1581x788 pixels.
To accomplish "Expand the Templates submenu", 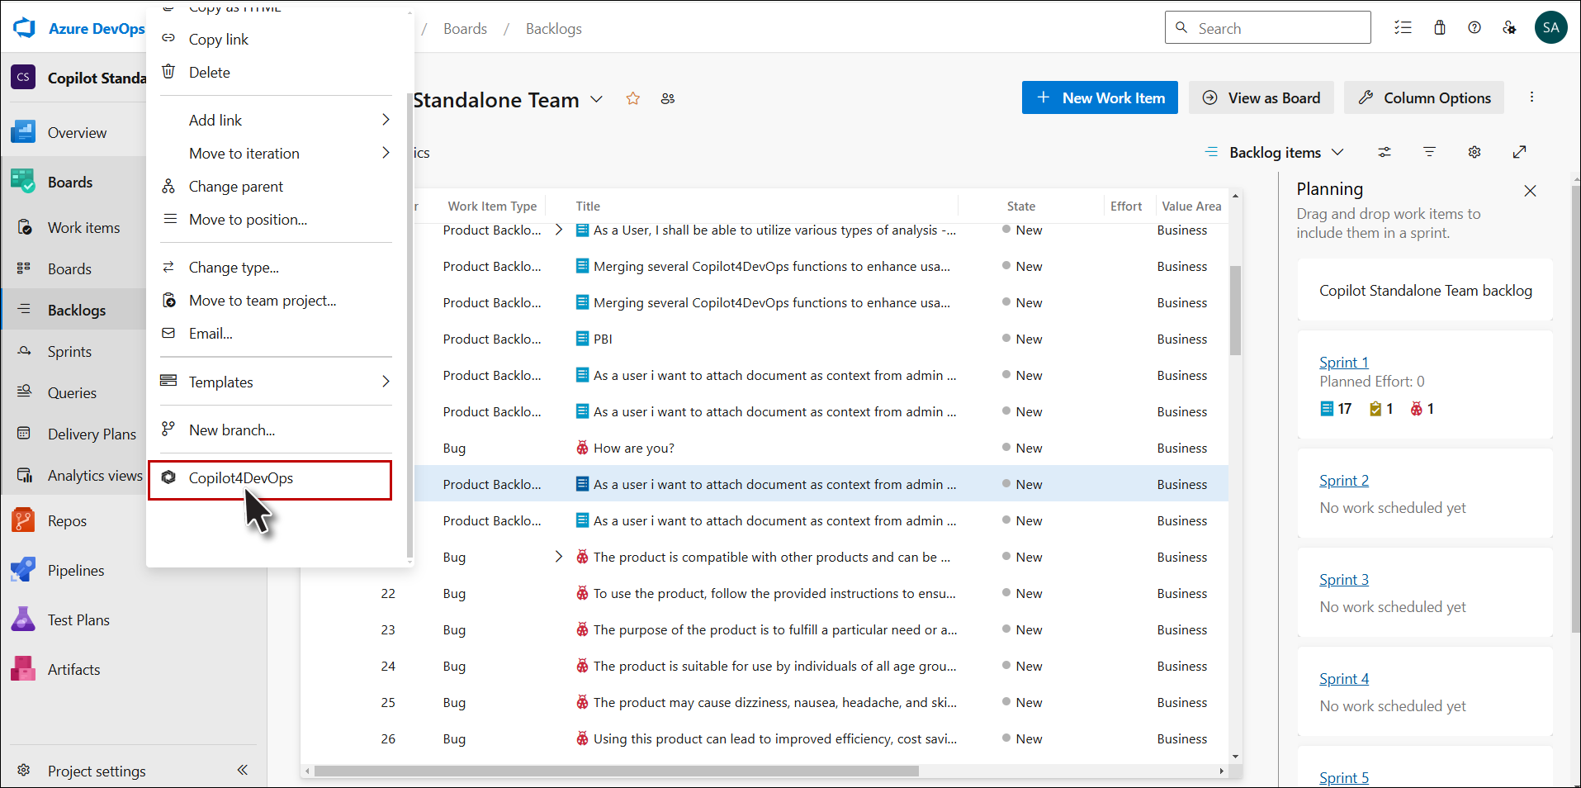I will [x=386, y=382].
